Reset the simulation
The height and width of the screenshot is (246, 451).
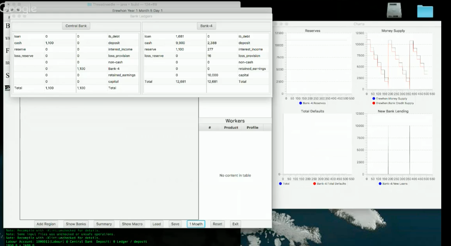pyautogui.click(x=217, y=224)
